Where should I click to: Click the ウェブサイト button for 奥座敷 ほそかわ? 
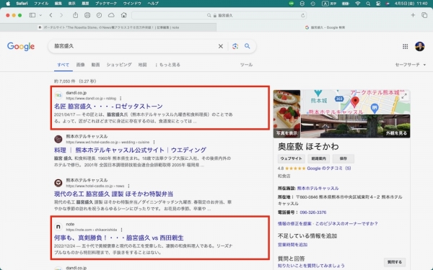(x=292, y=158)
